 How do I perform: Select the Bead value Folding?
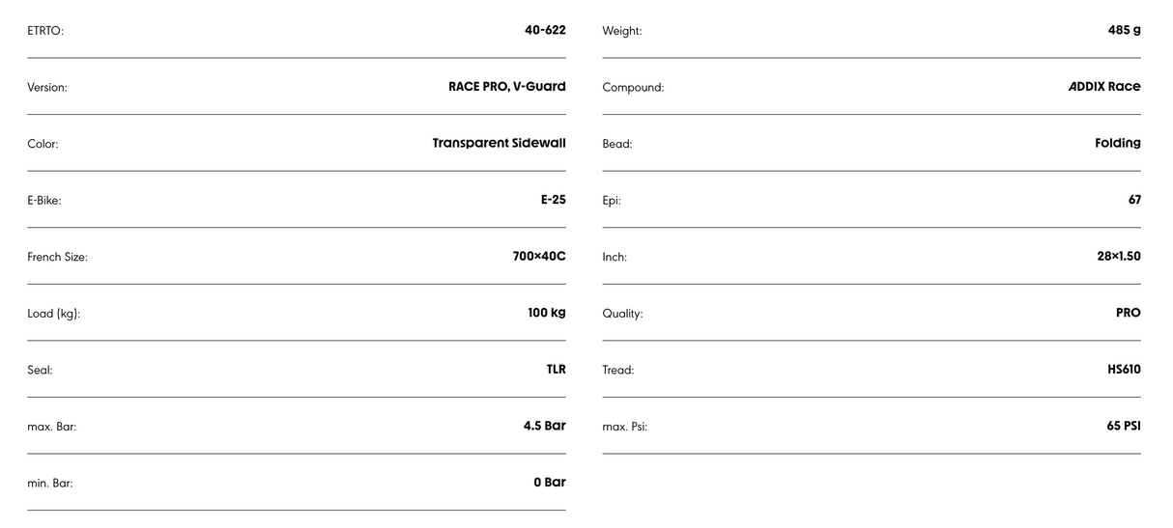click(1117, 143)
